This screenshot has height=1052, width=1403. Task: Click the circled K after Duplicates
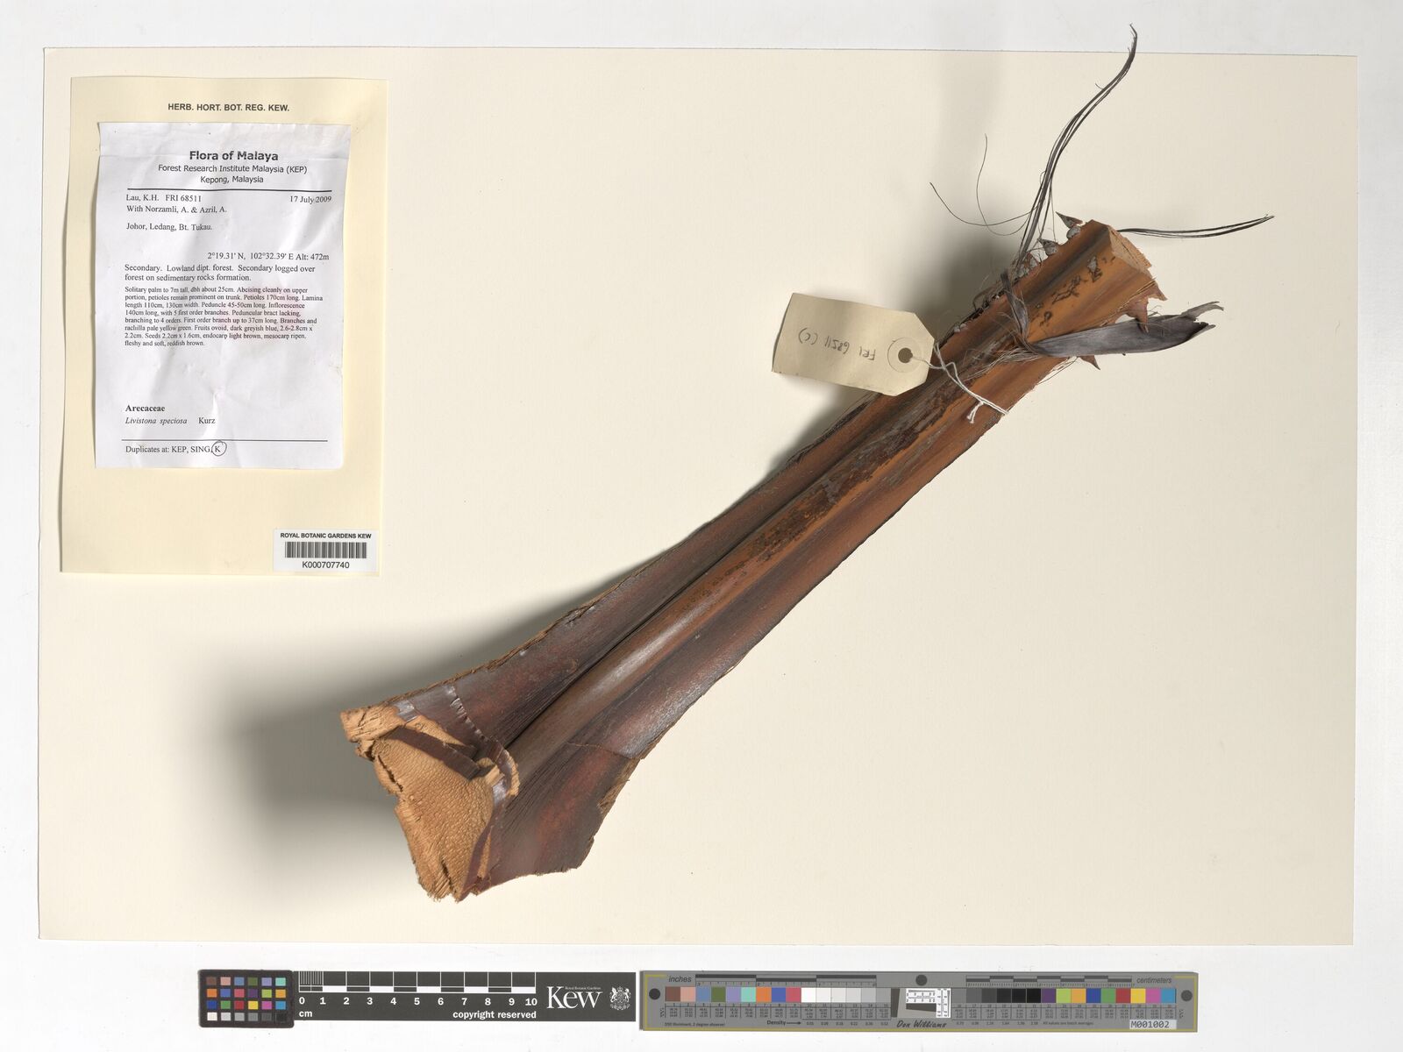[218, 449]
